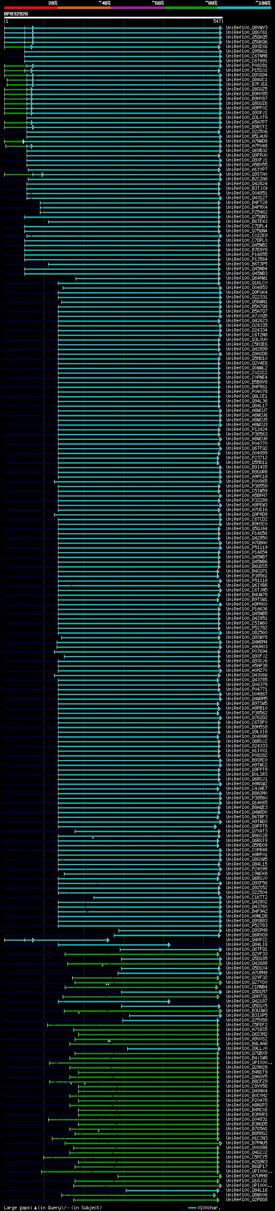Select the UniRef100_B4G1P1 label
The height and width of the screenshot is (1211, 275).
point(246,571)
